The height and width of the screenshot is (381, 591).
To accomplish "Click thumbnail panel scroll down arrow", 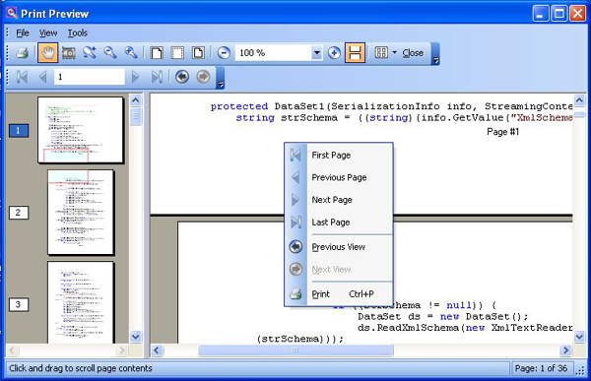I will [x=136, y=336].
